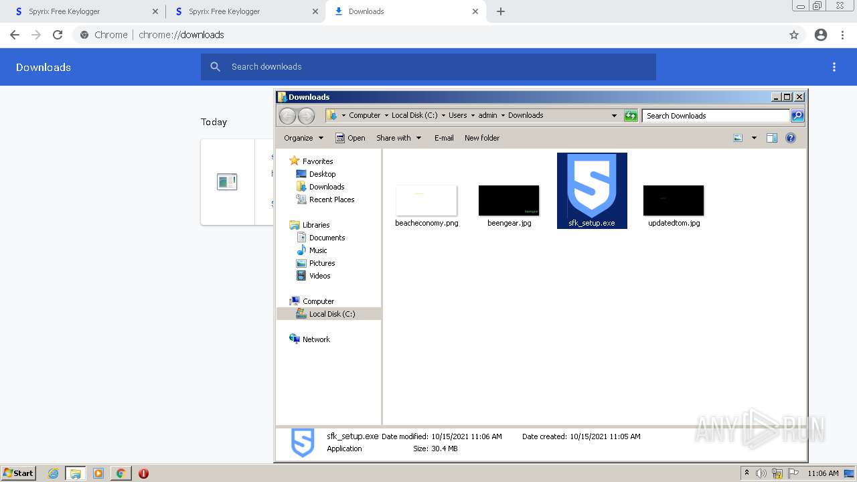Click red stop-sign taskbar icon

143,473
